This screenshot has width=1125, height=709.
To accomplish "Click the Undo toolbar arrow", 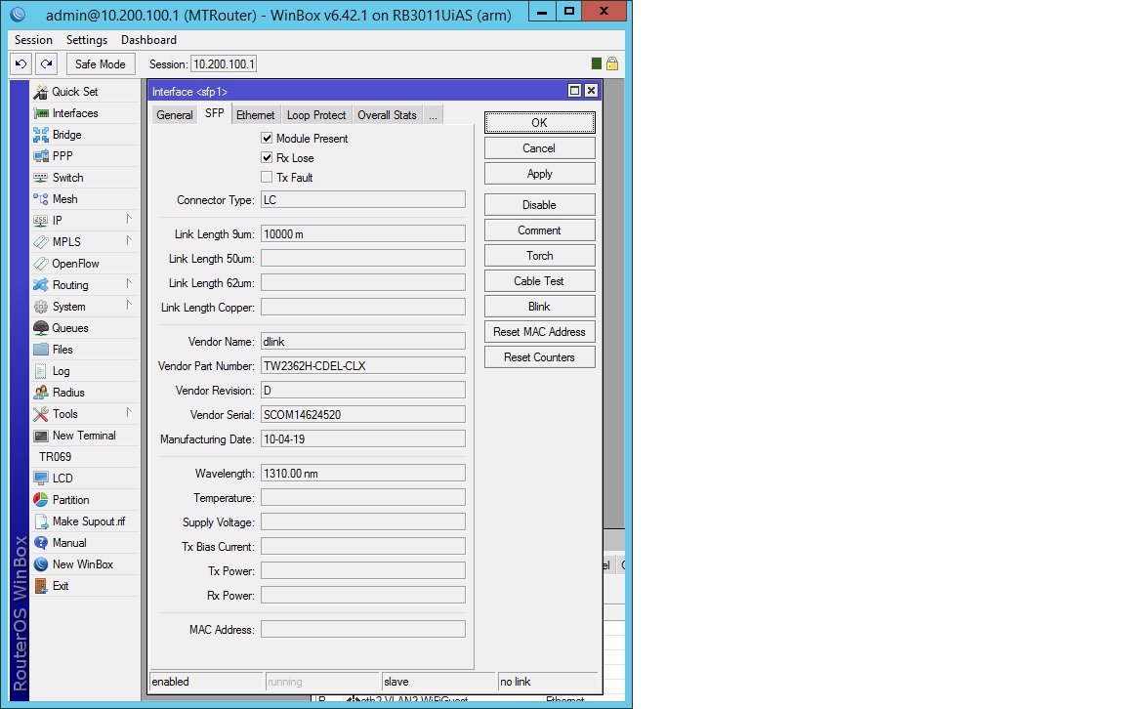I will coord(21,63).
